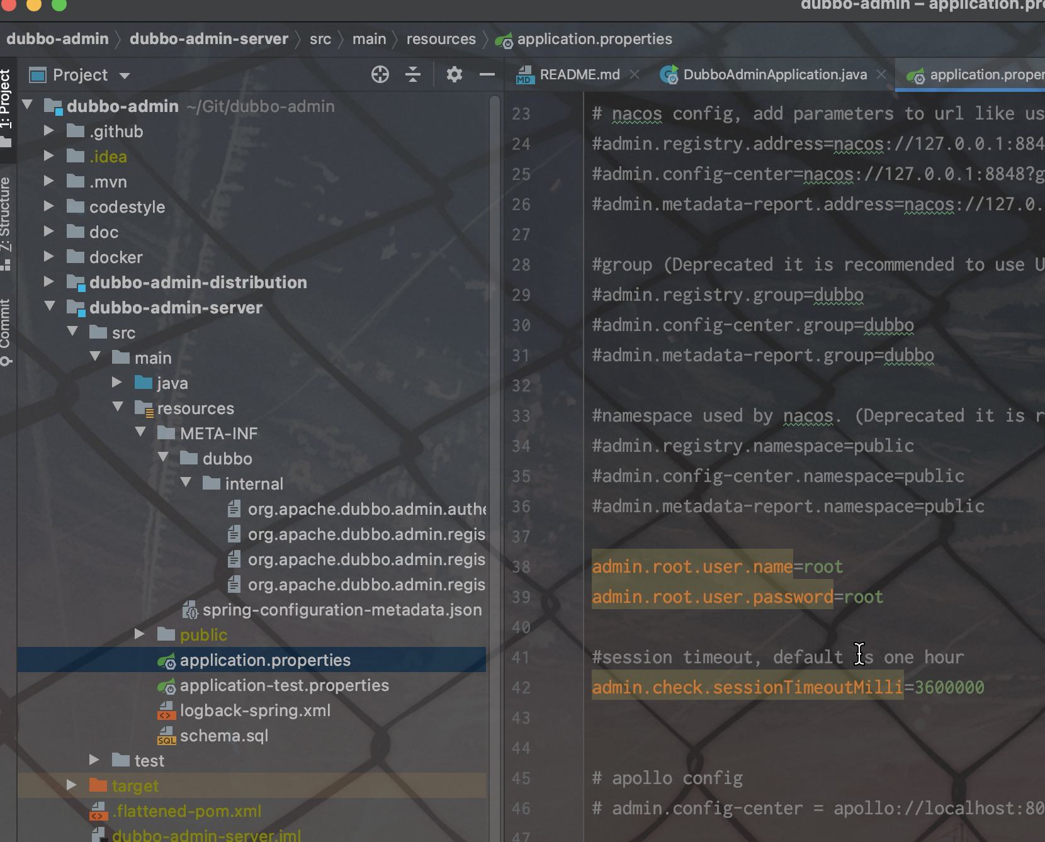Viewport: 1045px width, 842px height.
Task: Select logback-spring.xml file icon
Action: click(166, 711)
